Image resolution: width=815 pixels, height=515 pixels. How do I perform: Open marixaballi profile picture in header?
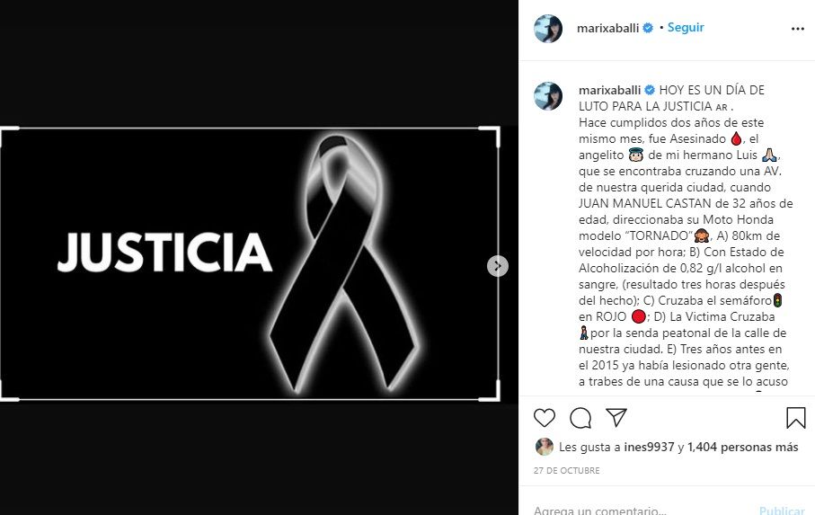[548, 29]
